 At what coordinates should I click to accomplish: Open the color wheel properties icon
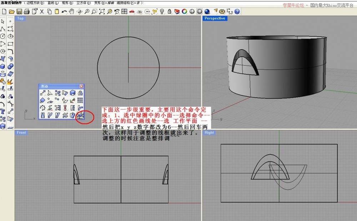point(185,12)
